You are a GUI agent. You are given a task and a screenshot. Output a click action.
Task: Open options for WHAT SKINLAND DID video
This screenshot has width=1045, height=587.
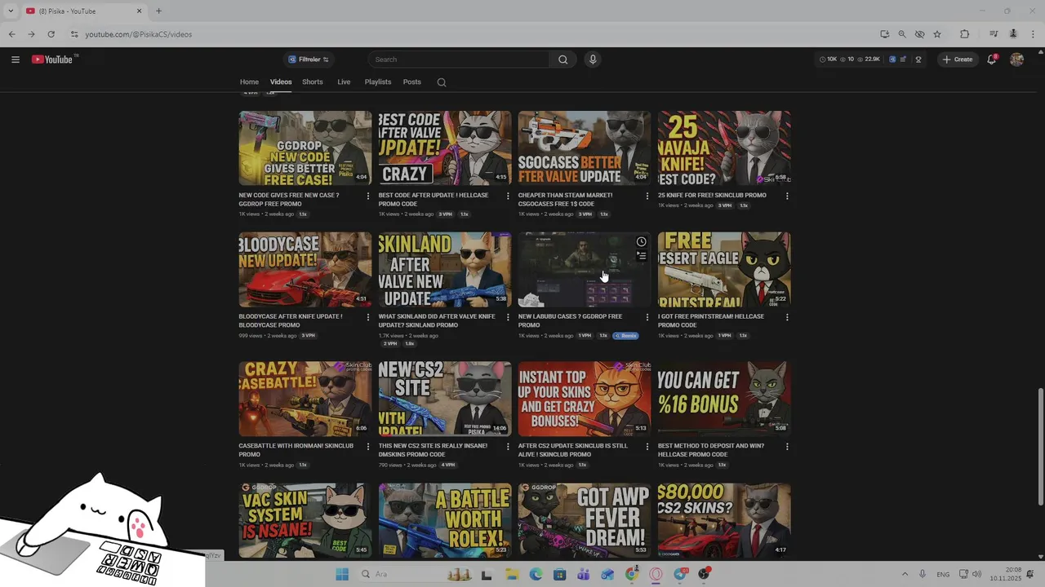pyautogui.click(x=508, y=316)
